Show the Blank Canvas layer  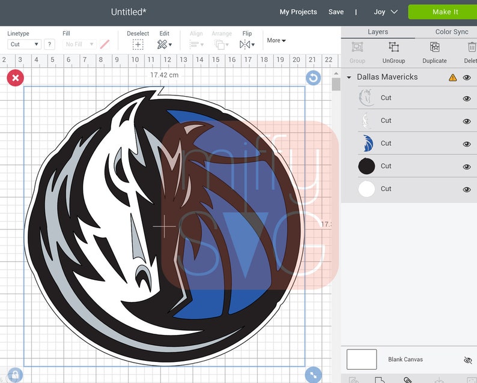(467, 360)
